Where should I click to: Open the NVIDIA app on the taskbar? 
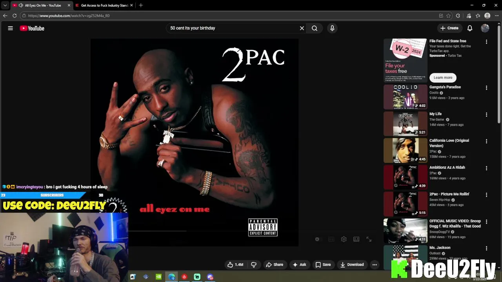(x=158, y=277)
